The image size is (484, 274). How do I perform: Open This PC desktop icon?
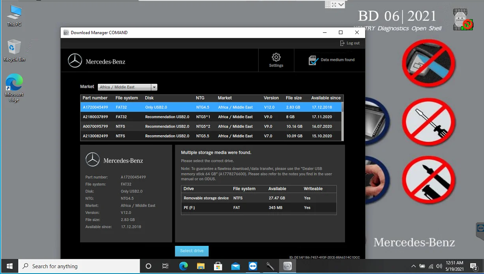[x=14, y=16]
